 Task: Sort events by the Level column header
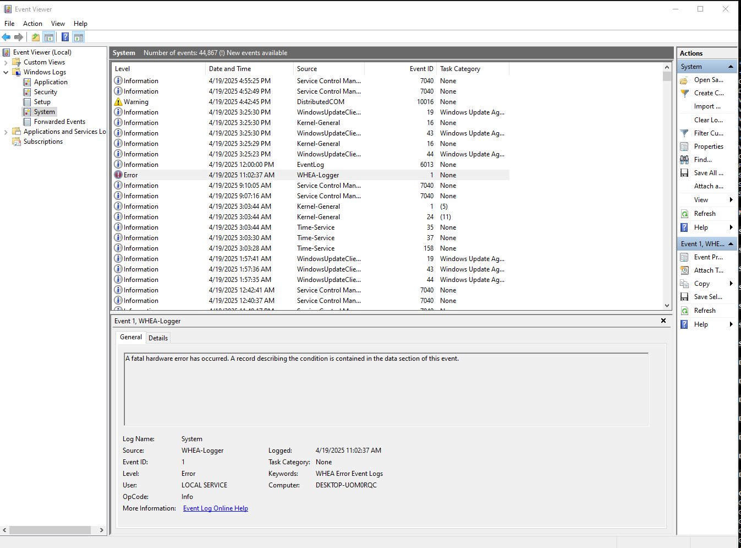(x=158, y=69)
